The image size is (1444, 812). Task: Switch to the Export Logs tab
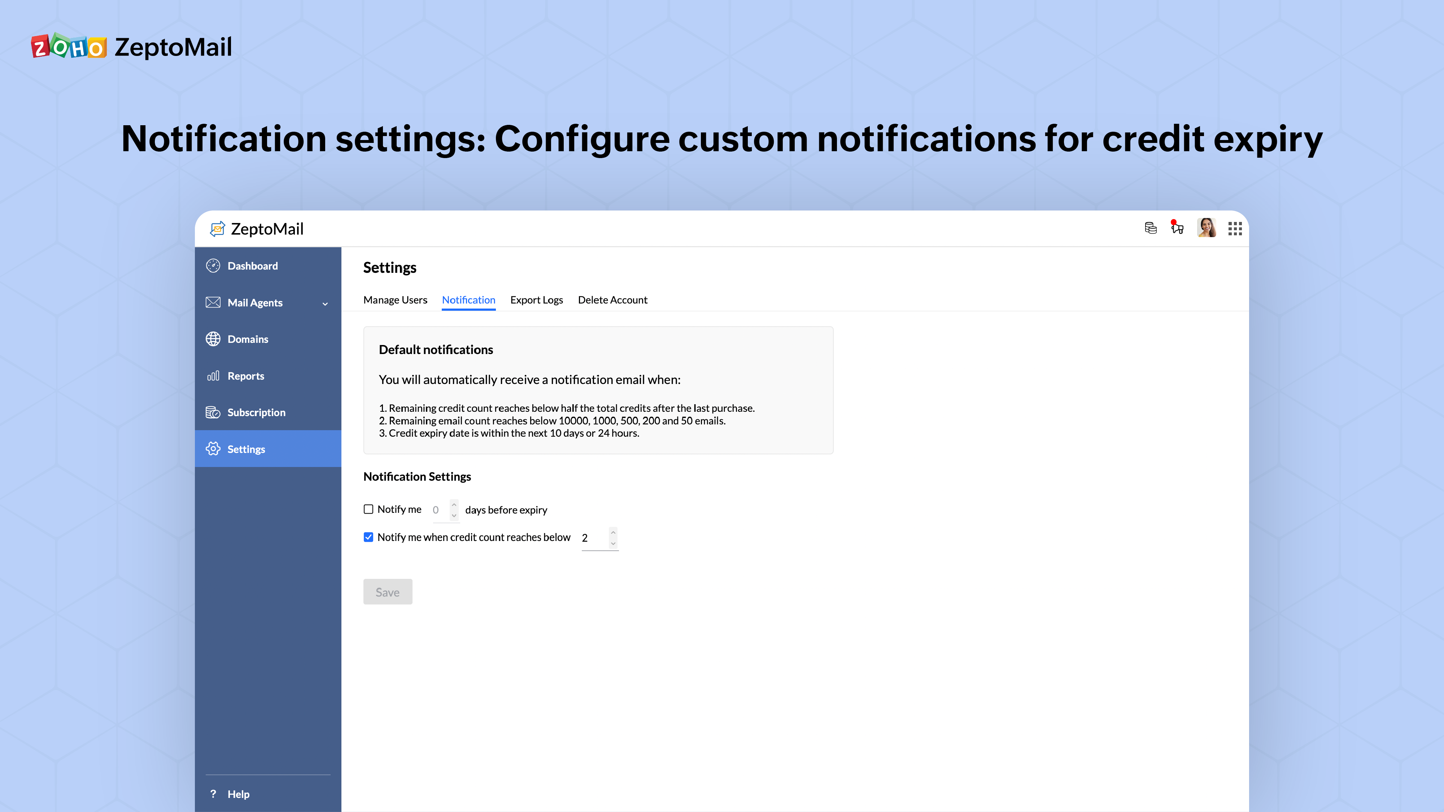pyautogui.click(x=536, y=300)
